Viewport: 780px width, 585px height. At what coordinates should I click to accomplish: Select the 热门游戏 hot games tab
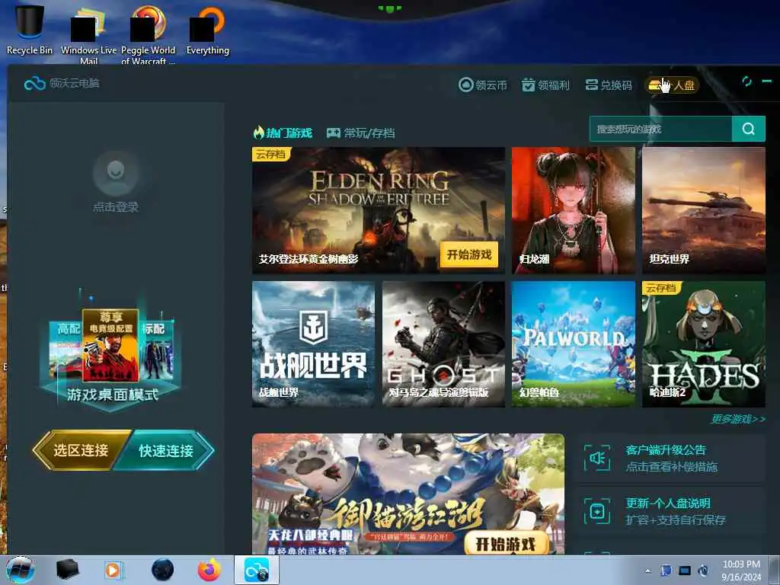(x=283, y=133)
